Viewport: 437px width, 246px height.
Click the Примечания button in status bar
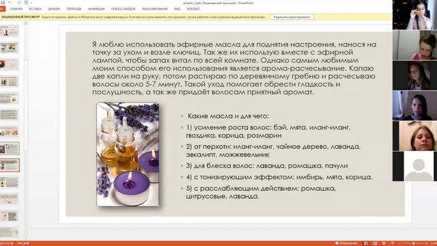346,243
